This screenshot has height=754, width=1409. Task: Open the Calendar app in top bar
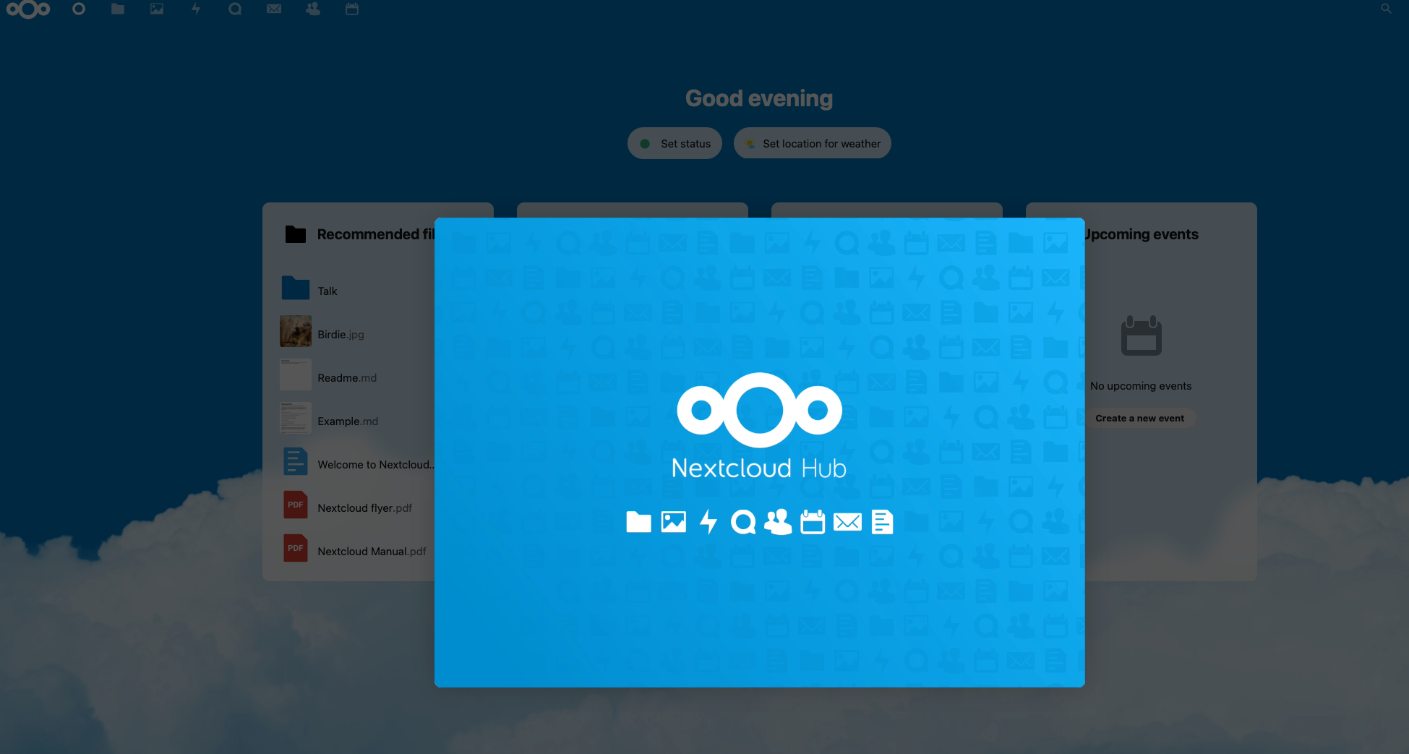coord(352,9)
